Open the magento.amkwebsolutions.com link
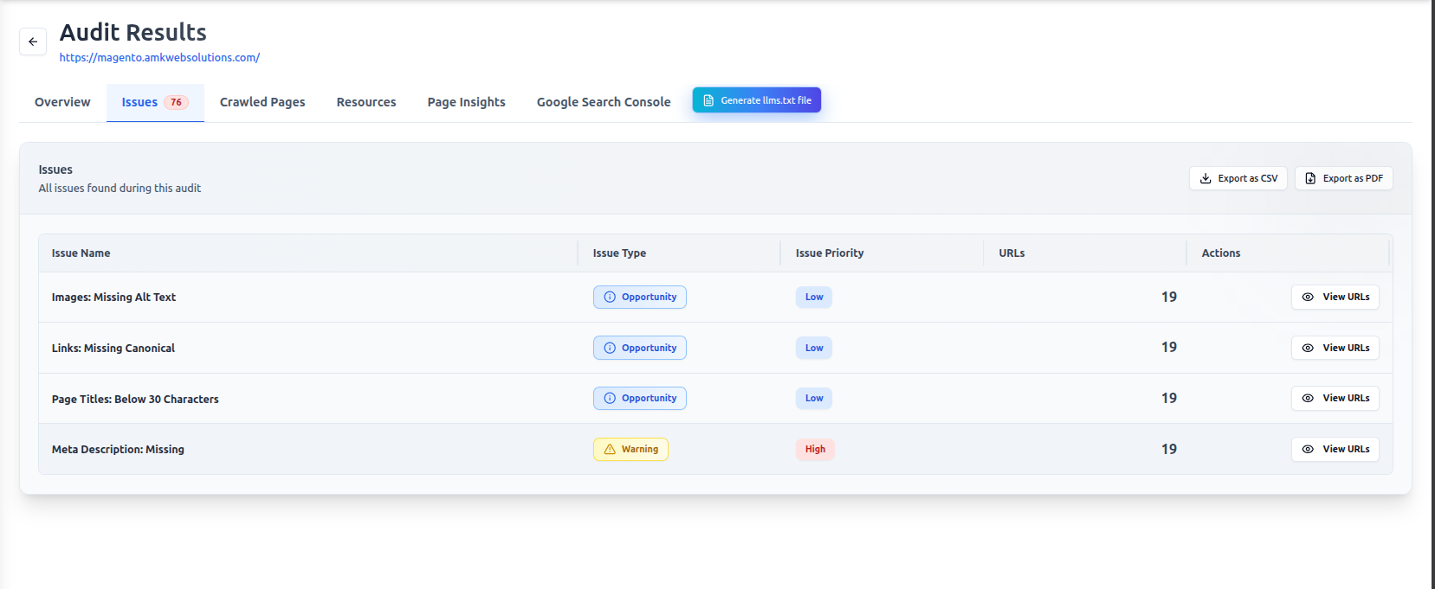 click(x=159, y=57)
